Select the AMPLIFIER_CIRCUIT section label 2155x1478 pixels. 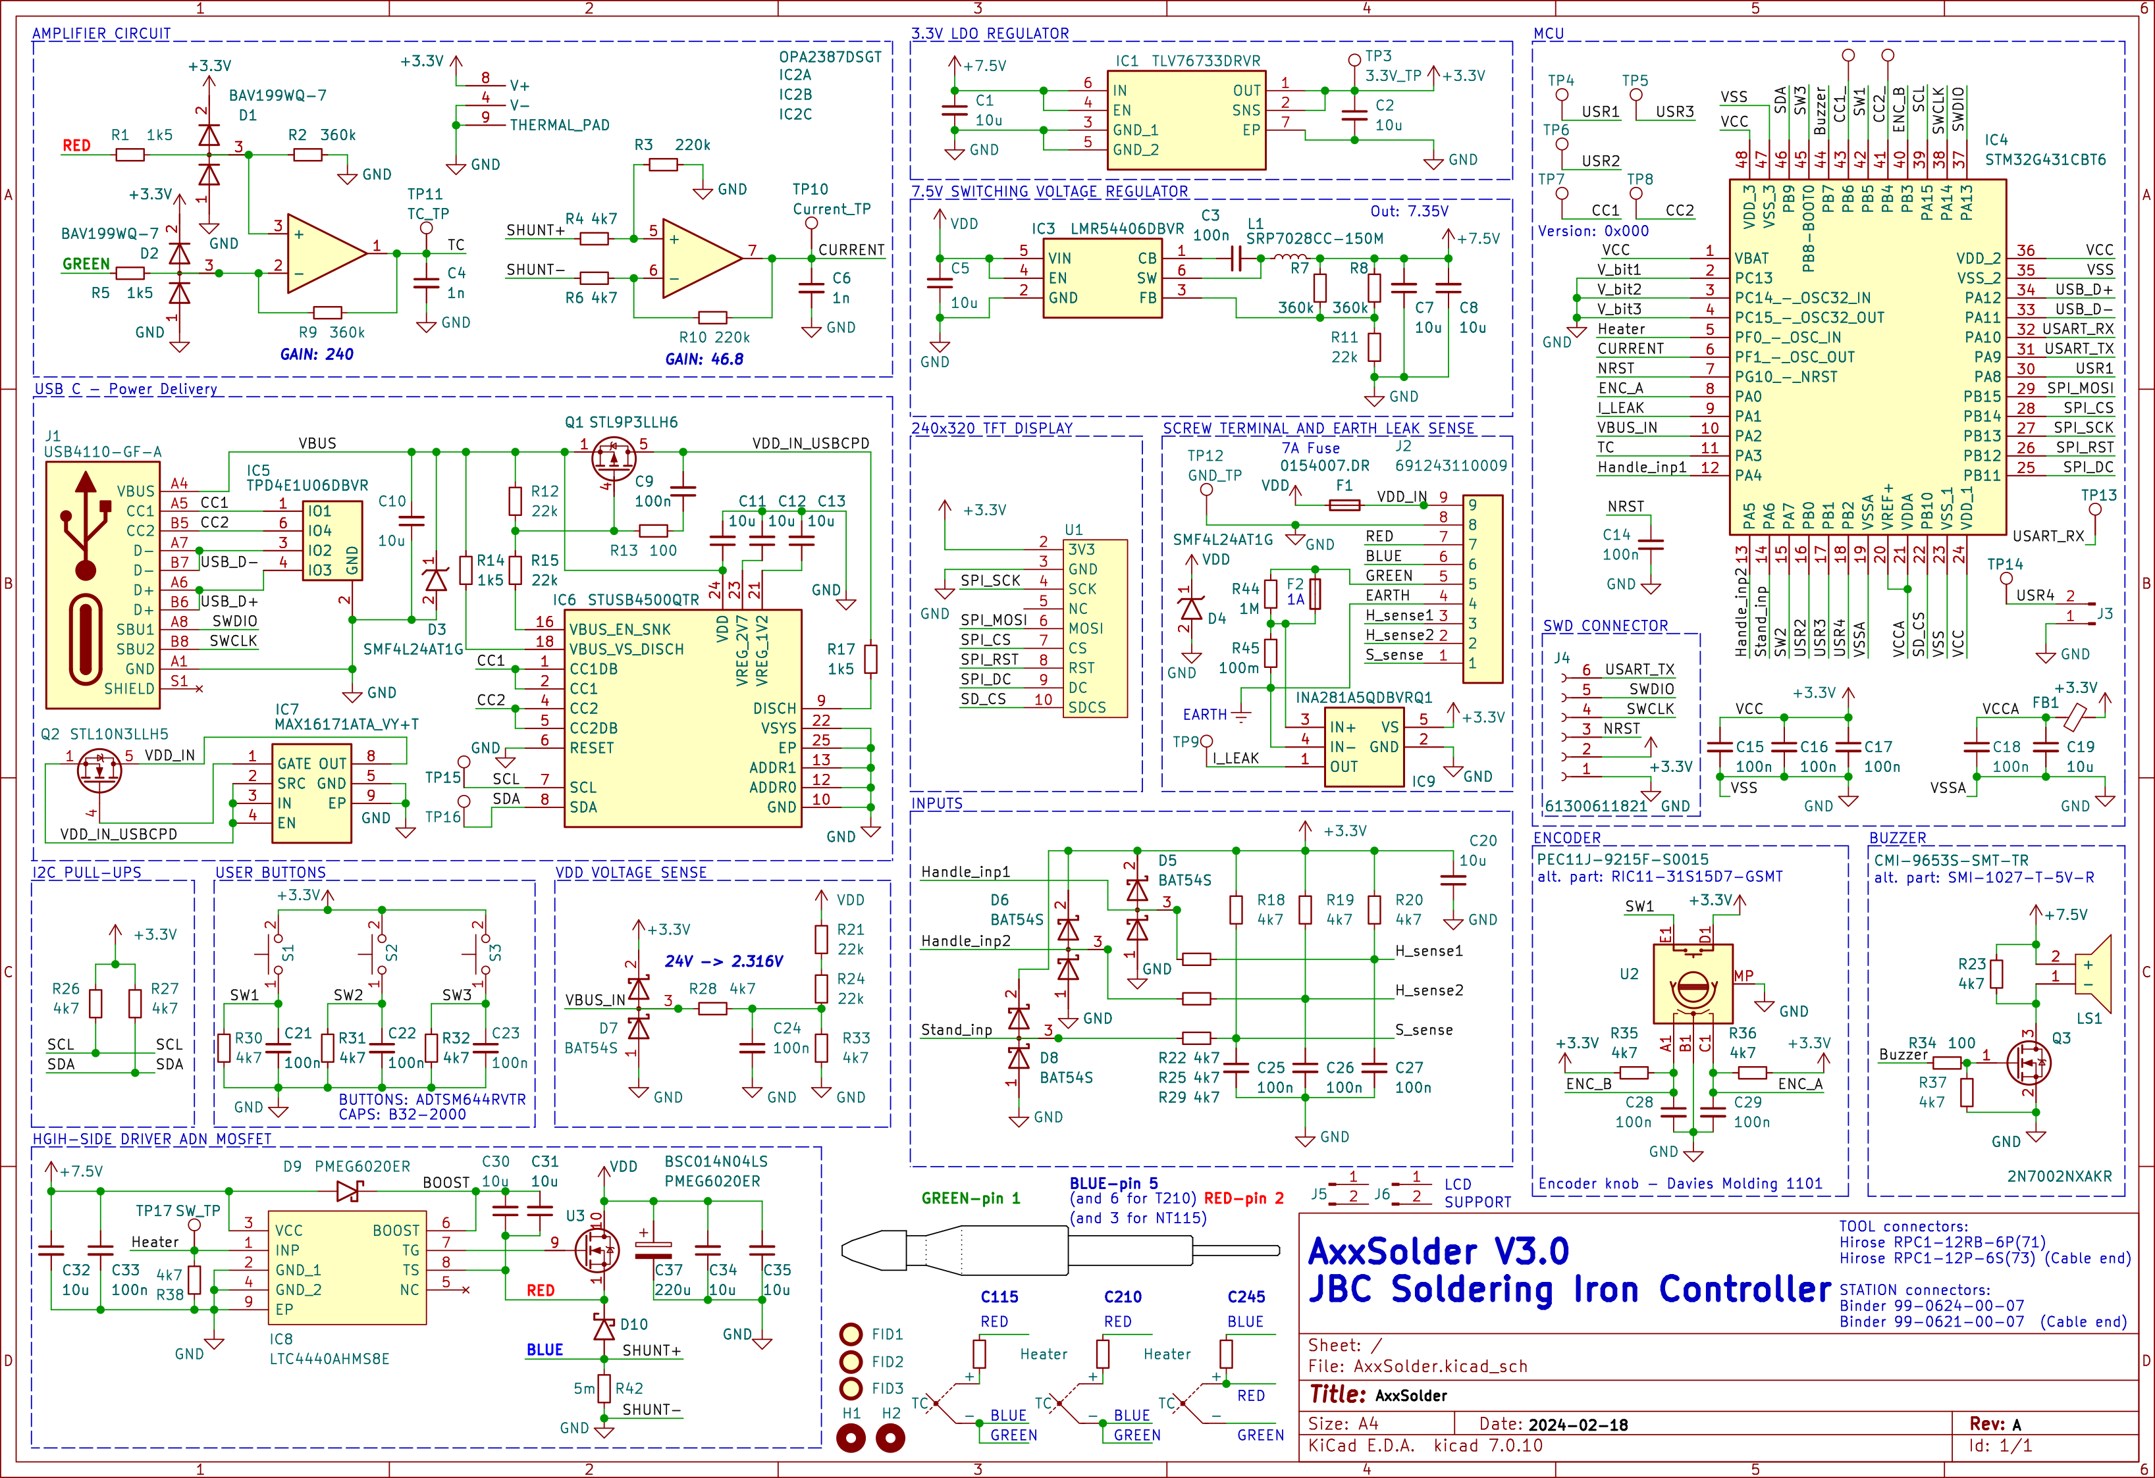pyautogui.click(x=102, y=34)
